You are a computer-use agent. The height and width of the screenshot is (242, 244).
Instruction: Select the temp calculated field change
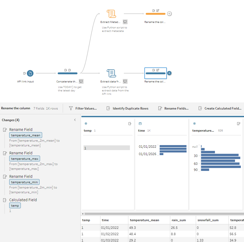15,206
